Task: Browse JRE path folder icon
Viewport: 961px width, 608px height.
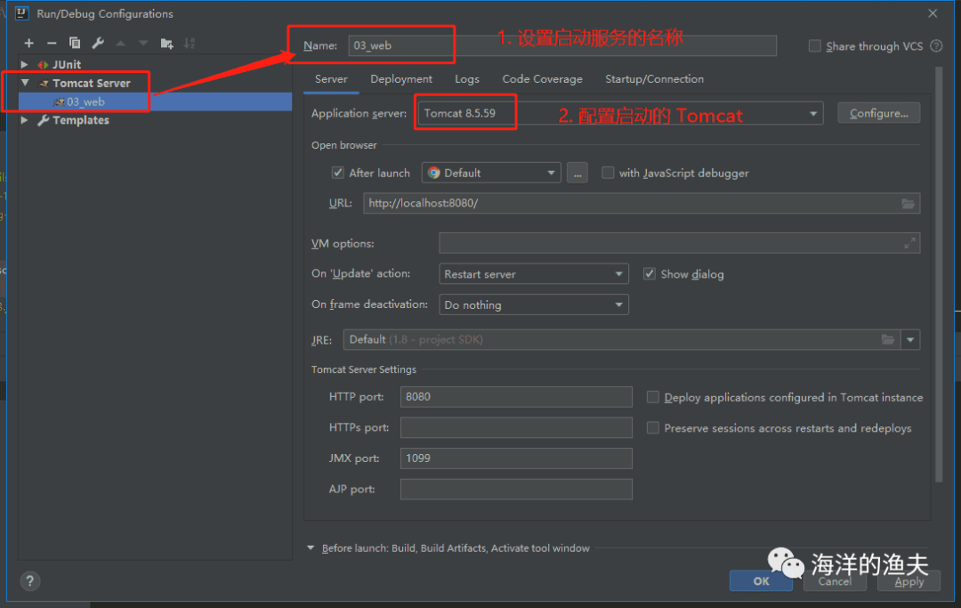Action: (x=887, y=339)
